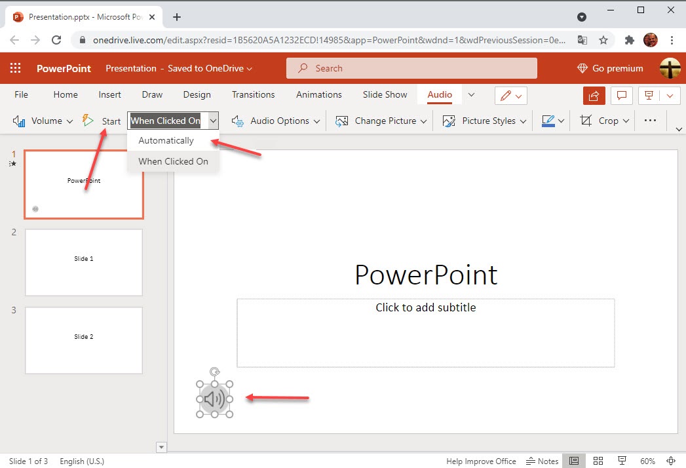
Task: Open the Draw tab
Action: pyautogui.click(x=152, y=94)
